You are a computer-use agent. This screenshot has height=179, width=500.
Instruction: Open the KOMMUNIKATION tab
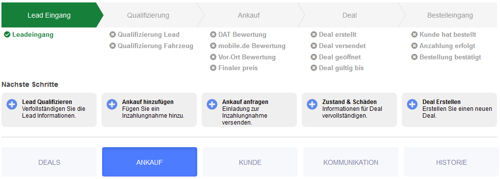click(x=351, y=162)
